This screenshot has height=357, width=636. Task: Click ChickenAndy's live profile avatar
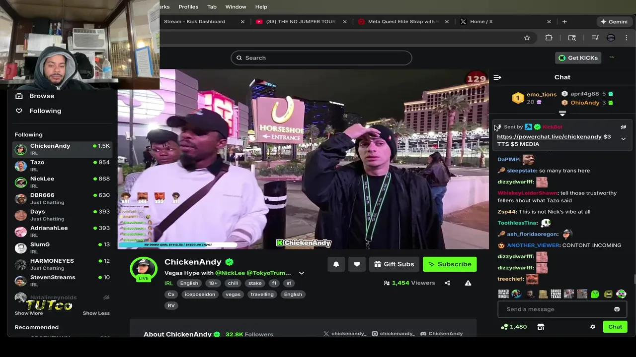click(144, 270)
